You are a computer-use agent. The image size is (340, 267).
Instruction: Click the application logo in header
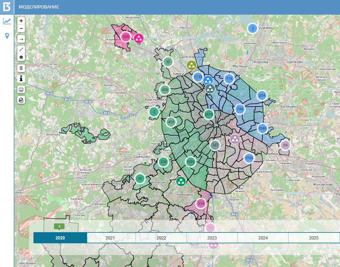point(7,7)
